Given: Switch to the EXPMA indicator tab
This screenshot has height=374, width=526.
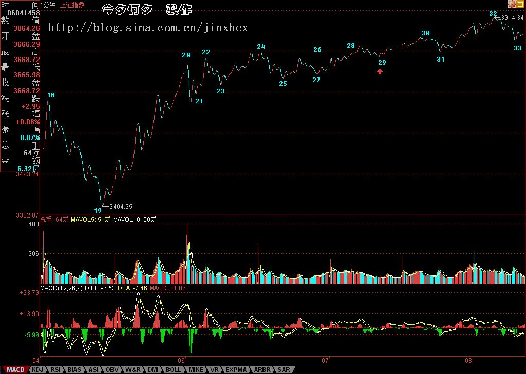Looking at the screenshot, I should [x=236, y=369].
